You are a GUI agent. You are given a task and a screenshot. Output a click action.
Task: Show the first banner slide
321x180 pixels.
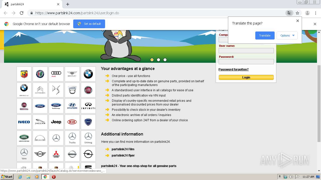(152, 60)
